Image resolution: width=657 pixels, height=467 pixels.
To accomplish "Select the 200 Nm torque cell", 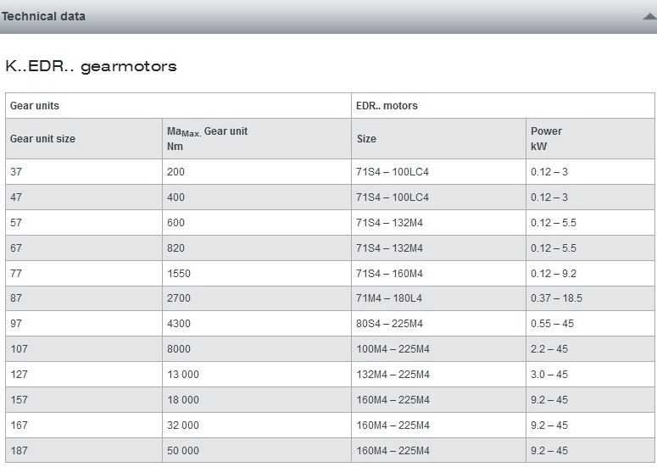I will pyautogui.click(x=256, y=172).
